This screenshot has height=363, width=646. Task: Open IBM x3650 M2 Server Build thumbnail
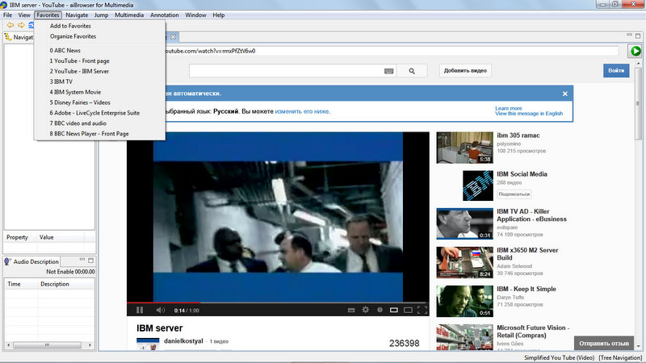coord(465,263)
